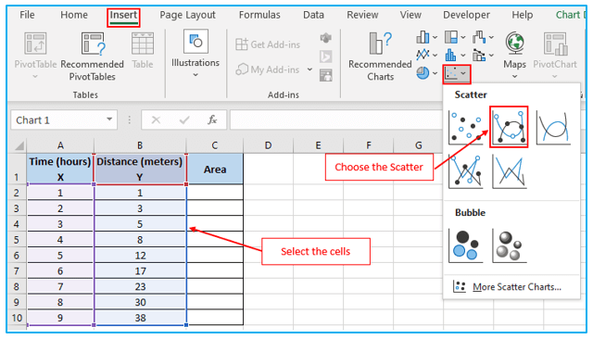Click the cell containing 17
The height and width of the screenshot is (339, 593).
(140, 271)
